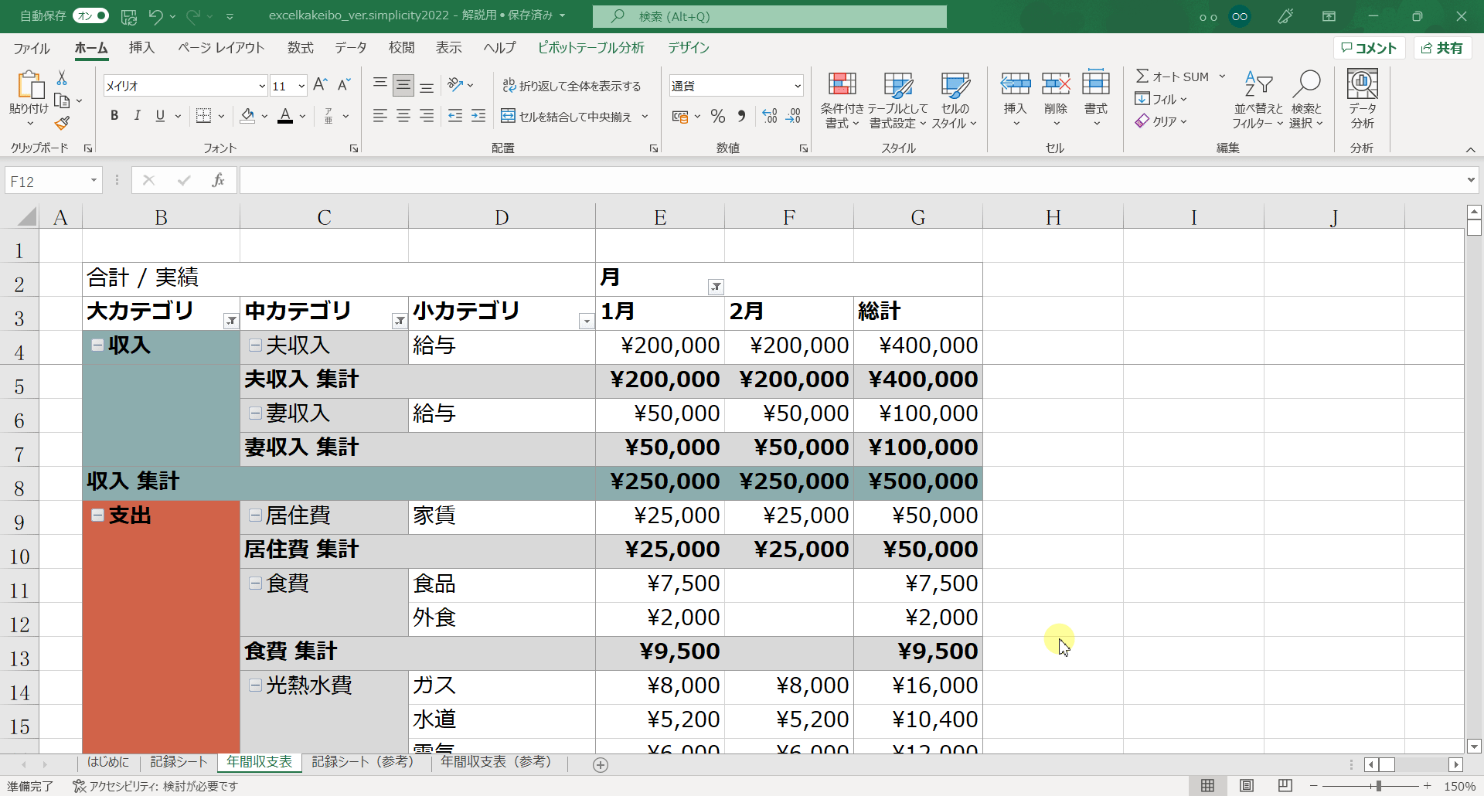Screen dimensions: 1484x796
Task: Open the font name メイリオ dropdown
Action: tap(262, 86)
